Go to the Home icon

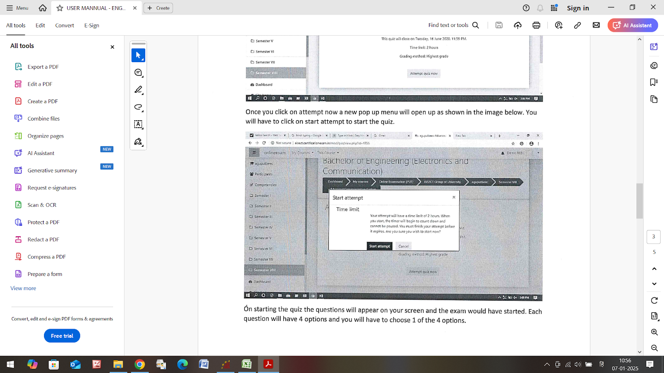click(43, 8)
